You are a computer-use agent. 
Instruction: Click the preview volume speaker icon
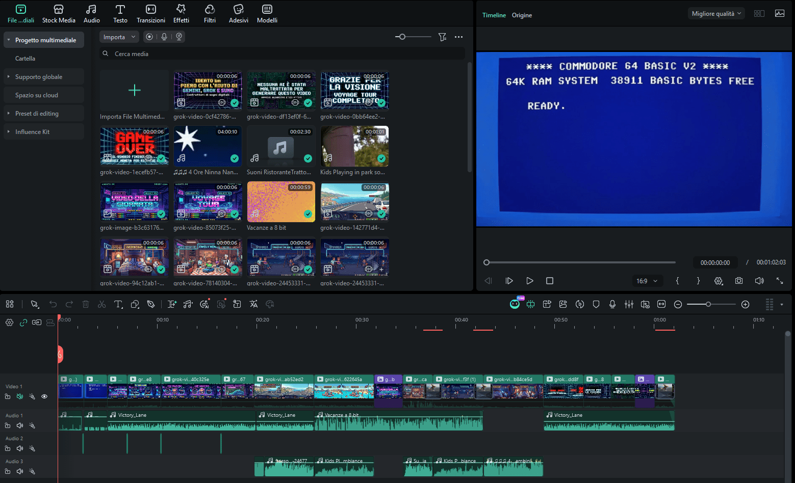759,281
